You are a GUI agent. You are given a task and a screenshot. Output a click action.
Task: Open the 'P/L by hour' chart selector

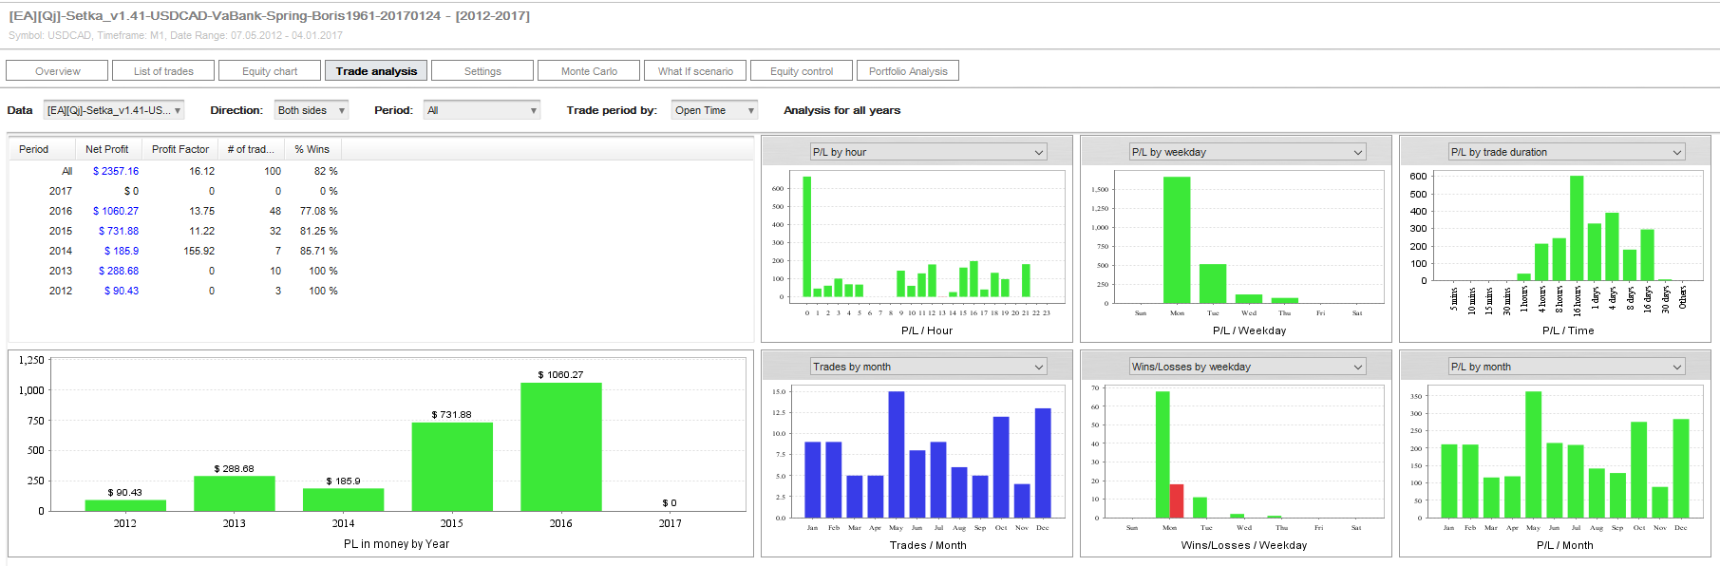(x=928, y=152)
